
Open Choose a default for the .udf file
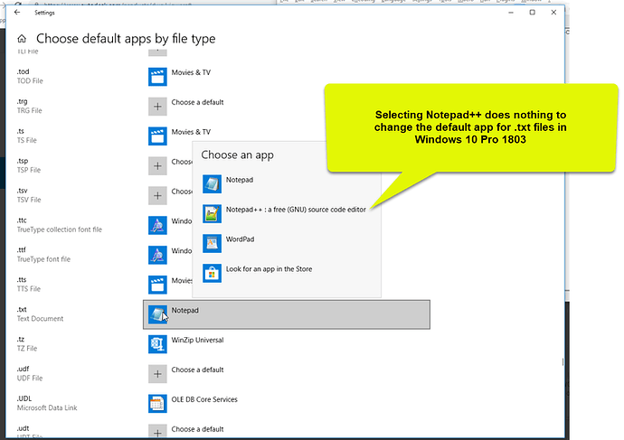point(186,374)
